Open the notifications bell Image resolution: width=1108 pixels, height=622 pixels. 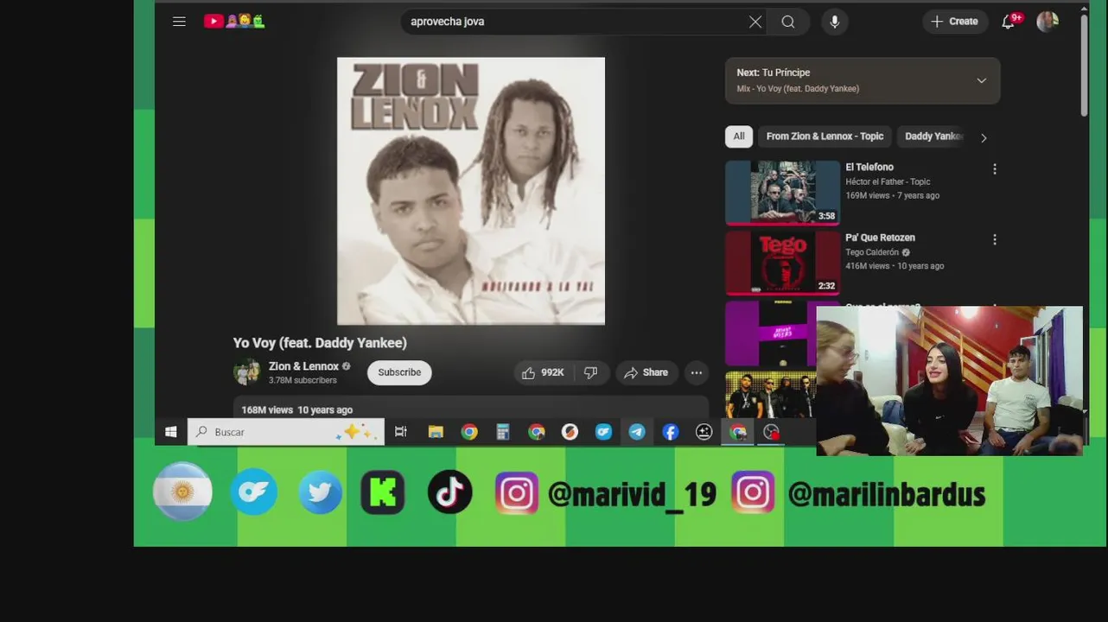1009,22
